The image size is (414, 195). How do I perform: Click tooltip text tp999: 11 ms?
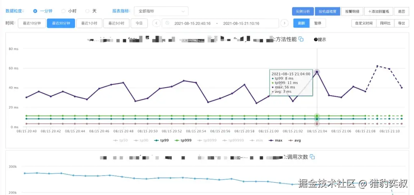coord(286,83)
